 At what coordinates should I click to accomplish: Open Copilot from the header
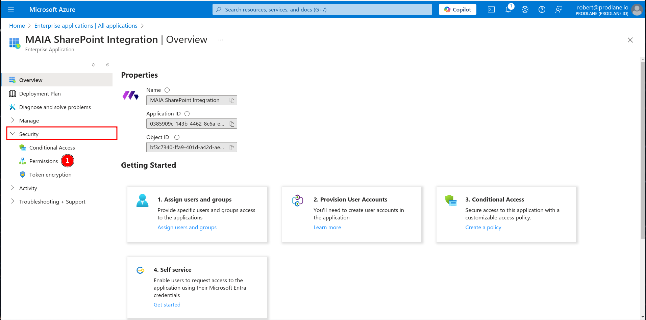(x=457, y=9)
